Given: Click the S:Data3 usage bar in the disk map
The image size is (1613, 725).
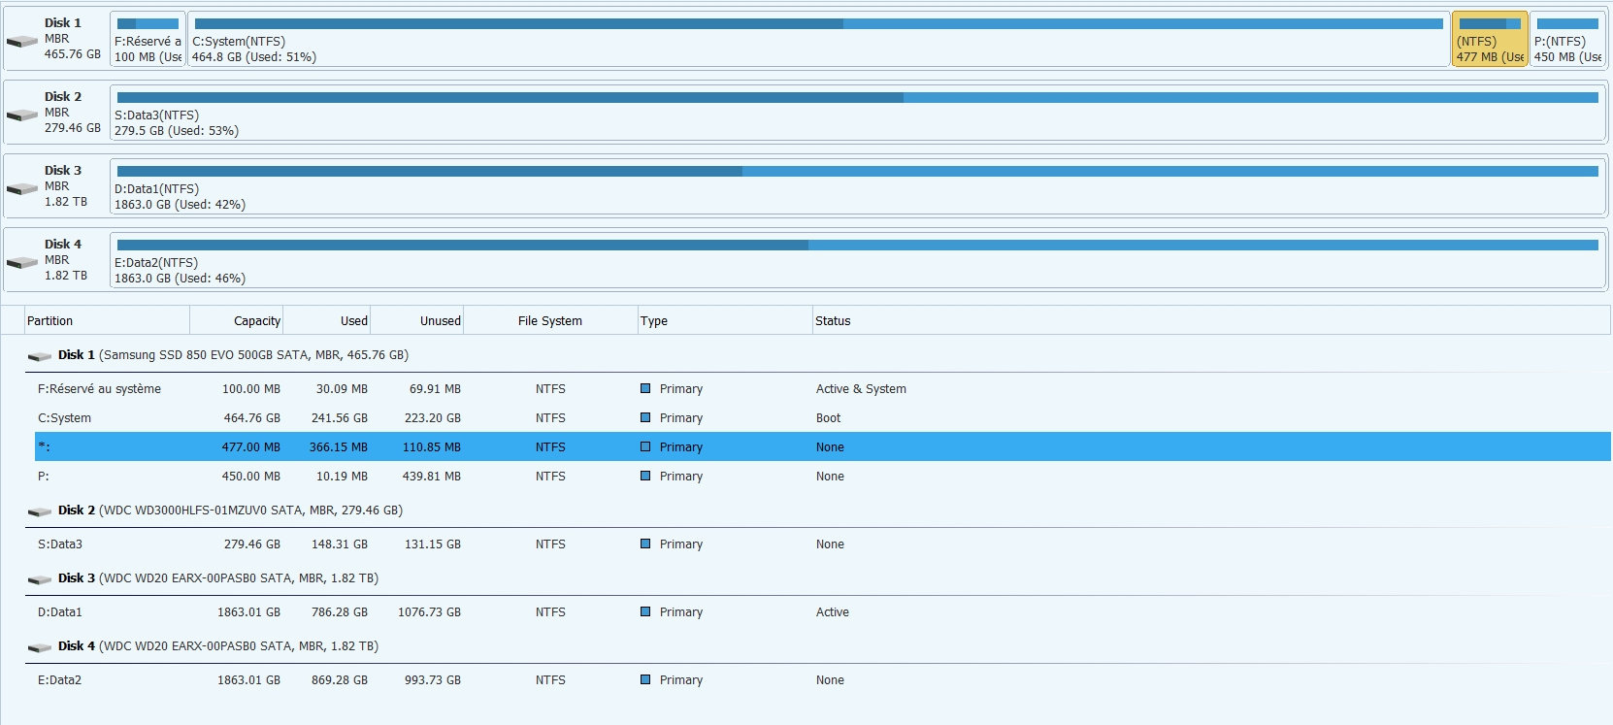Looking at the screenshot, I should [858, 97].
